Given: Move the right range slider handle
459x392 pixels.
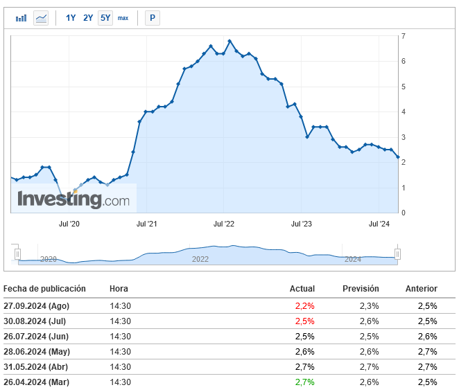Looking at the screenshot, I should (397, 254).
